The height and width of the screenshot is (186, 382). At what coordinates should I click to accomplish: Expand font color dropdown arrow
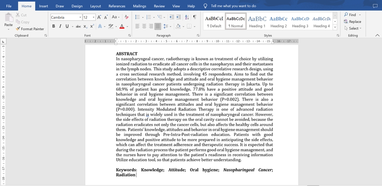(x=127, y=26)
